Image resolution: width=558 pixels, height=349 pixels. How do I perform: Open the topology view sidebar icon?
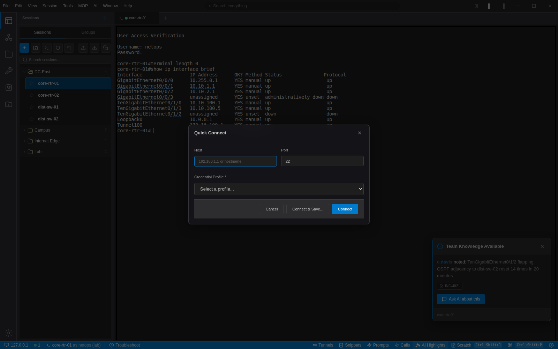pyautogui.click(x=9, y=37)
